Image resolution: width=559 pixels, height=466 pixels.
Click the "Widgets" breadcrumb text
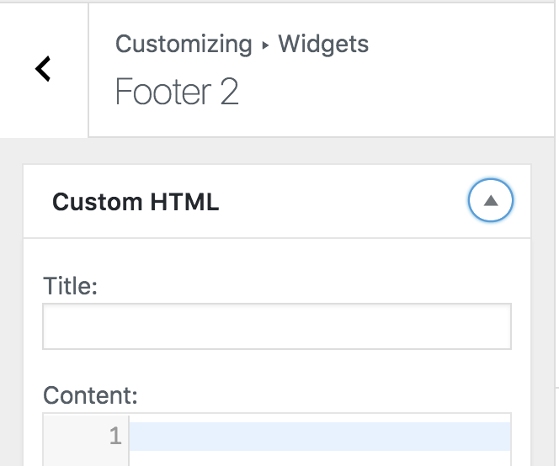[323, 44]
